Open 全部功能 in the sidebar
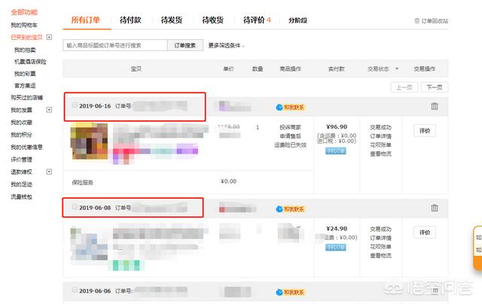This screenshot has height=304, width=482. pos(24,12)
